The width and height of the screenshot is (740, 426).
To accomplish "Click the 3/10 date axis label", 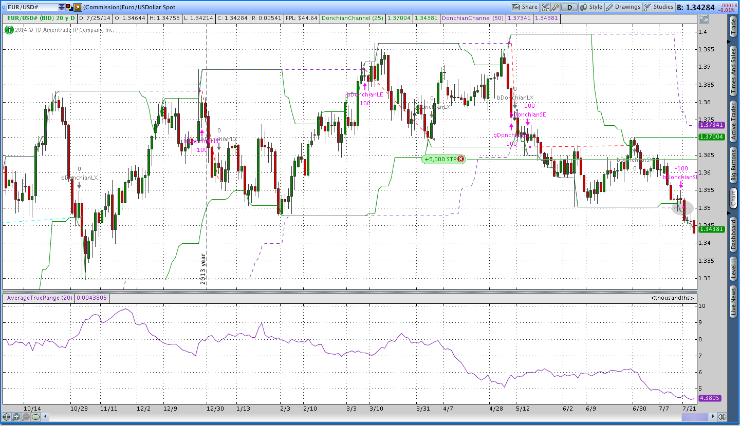I will (376, 409).
